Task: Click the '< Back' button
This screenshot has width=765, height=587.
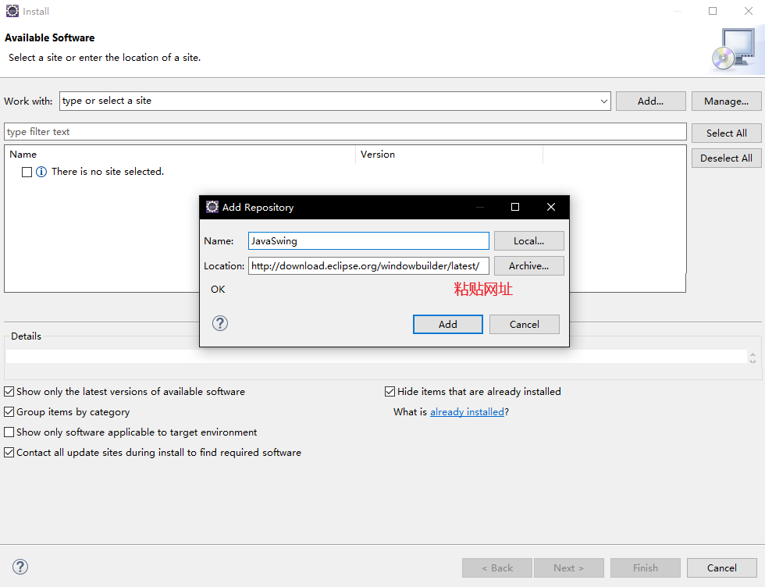Action: tap(497, 568)
